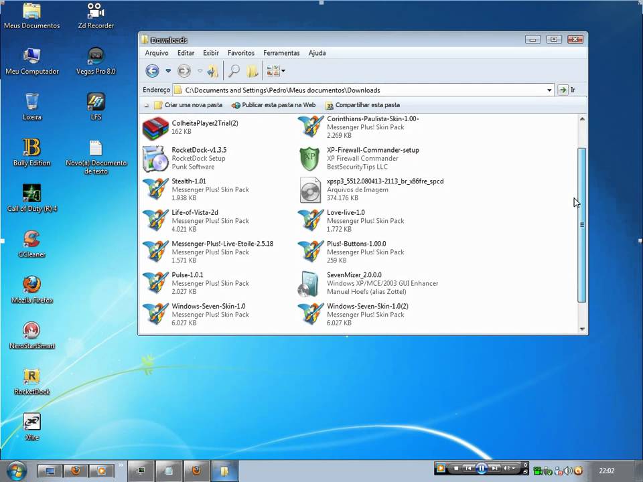Toggle the Folders pane button
The height and width of the screenshot is (482, 643).
[253, 71]
